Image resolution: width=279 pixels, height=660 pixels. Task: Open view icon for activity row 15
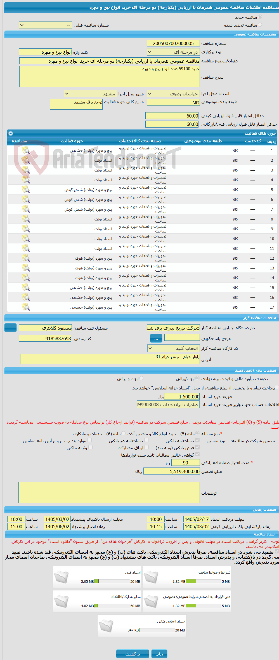tap(26, 287)
